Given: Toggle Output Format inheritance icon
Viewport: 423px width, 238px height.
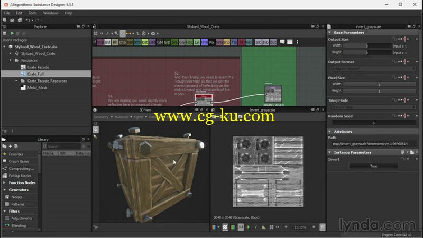Looking at the screenshot, I should point(404,62).
